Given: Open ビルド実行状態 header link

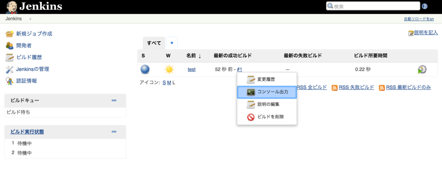Looking at the screenshot, I should (27, 132).
